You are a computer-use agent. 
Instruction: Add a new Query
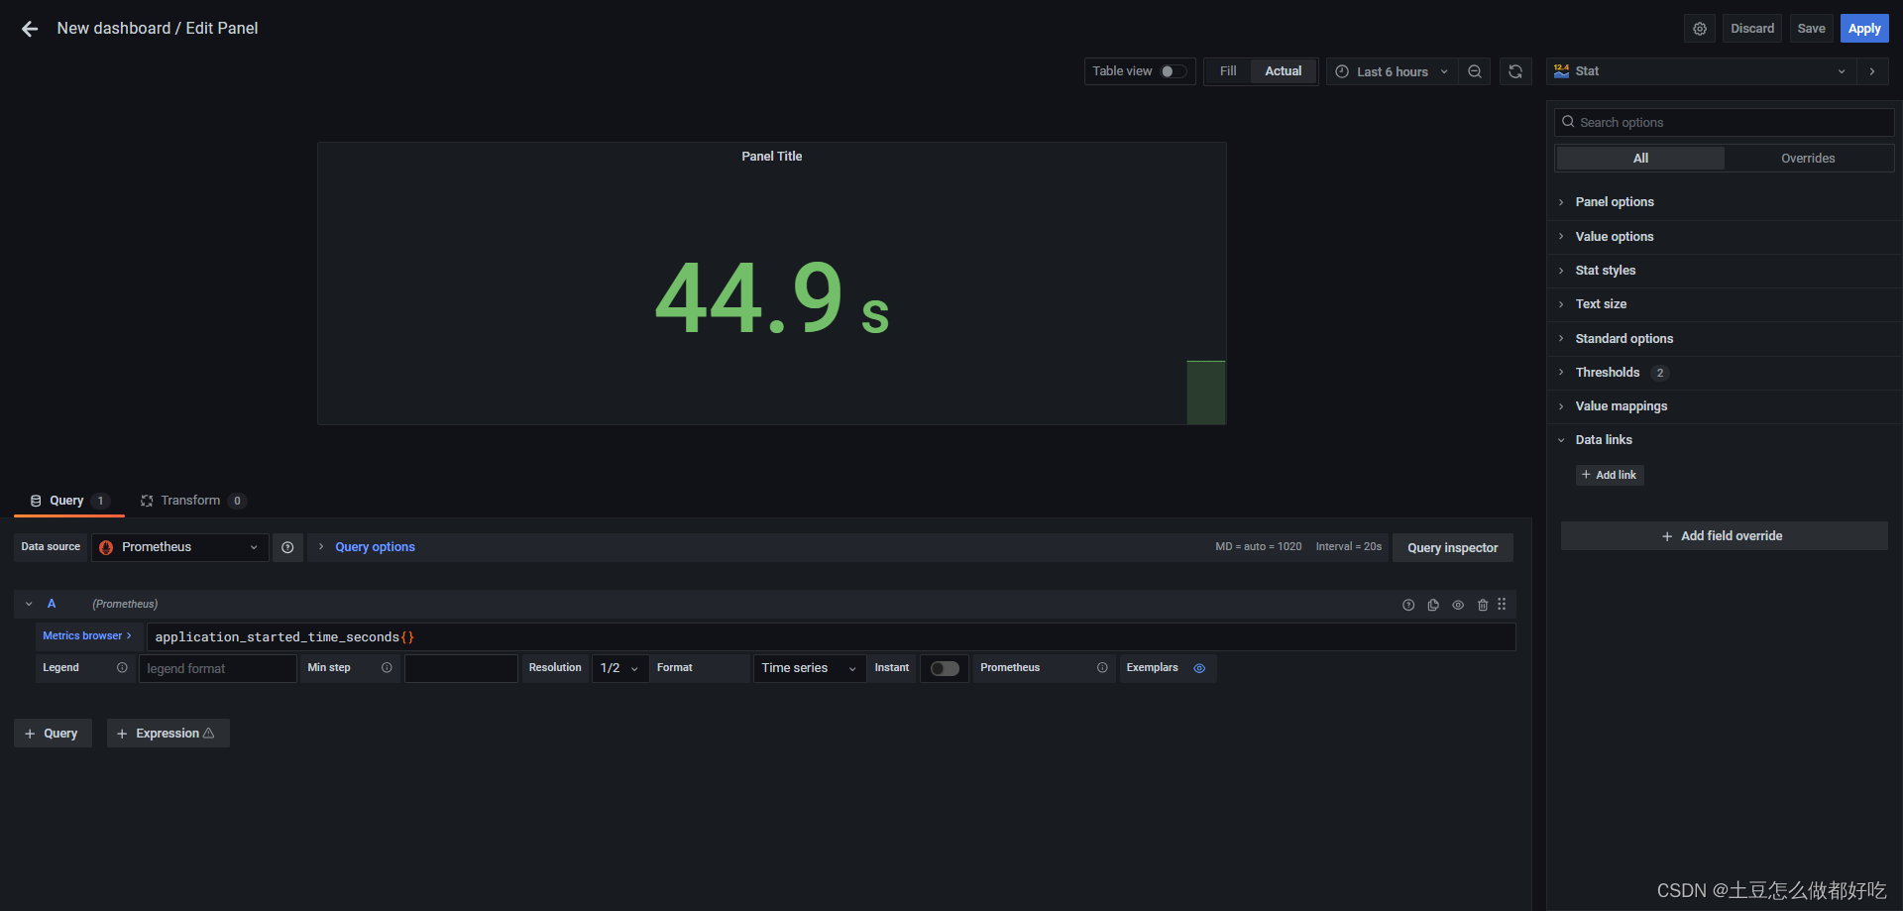53,734
